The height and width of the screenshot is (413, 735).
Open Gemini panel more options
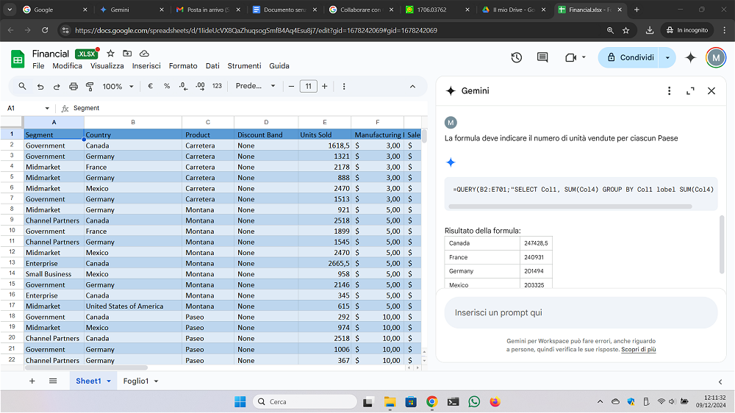pyautogui.click(x=670, y=91)
